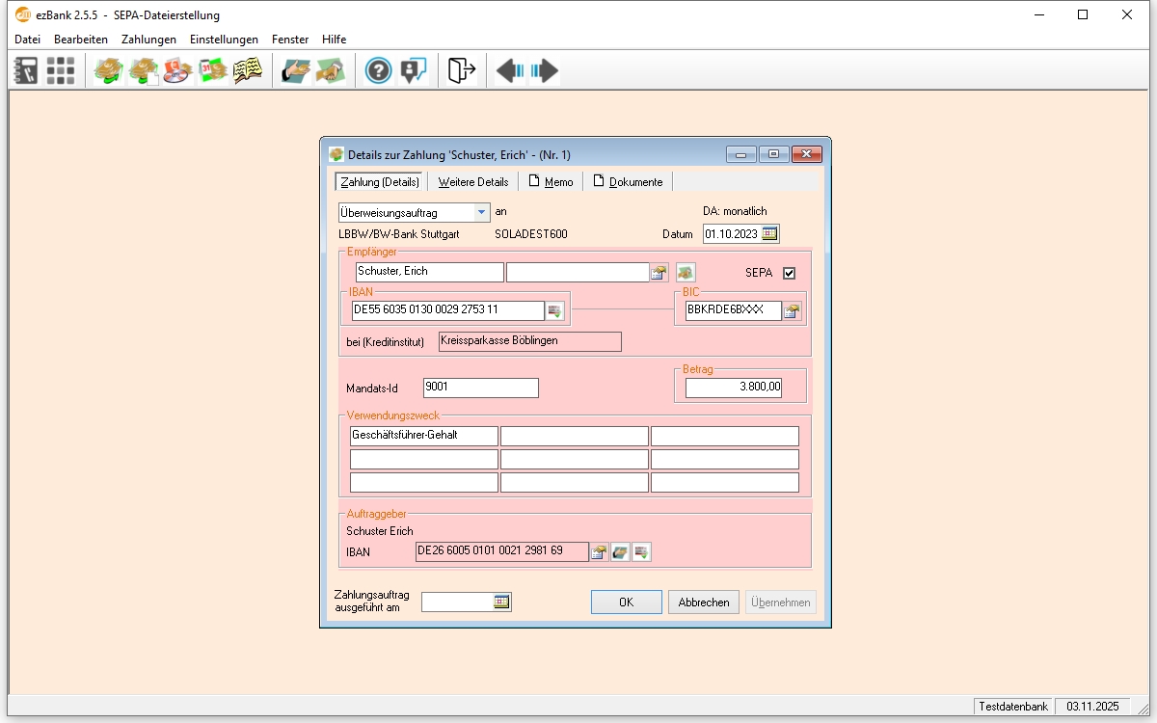Open calendar for Zahlungsauftrag ausgeführt am
Screen dimensions: 1157x723
501,602
